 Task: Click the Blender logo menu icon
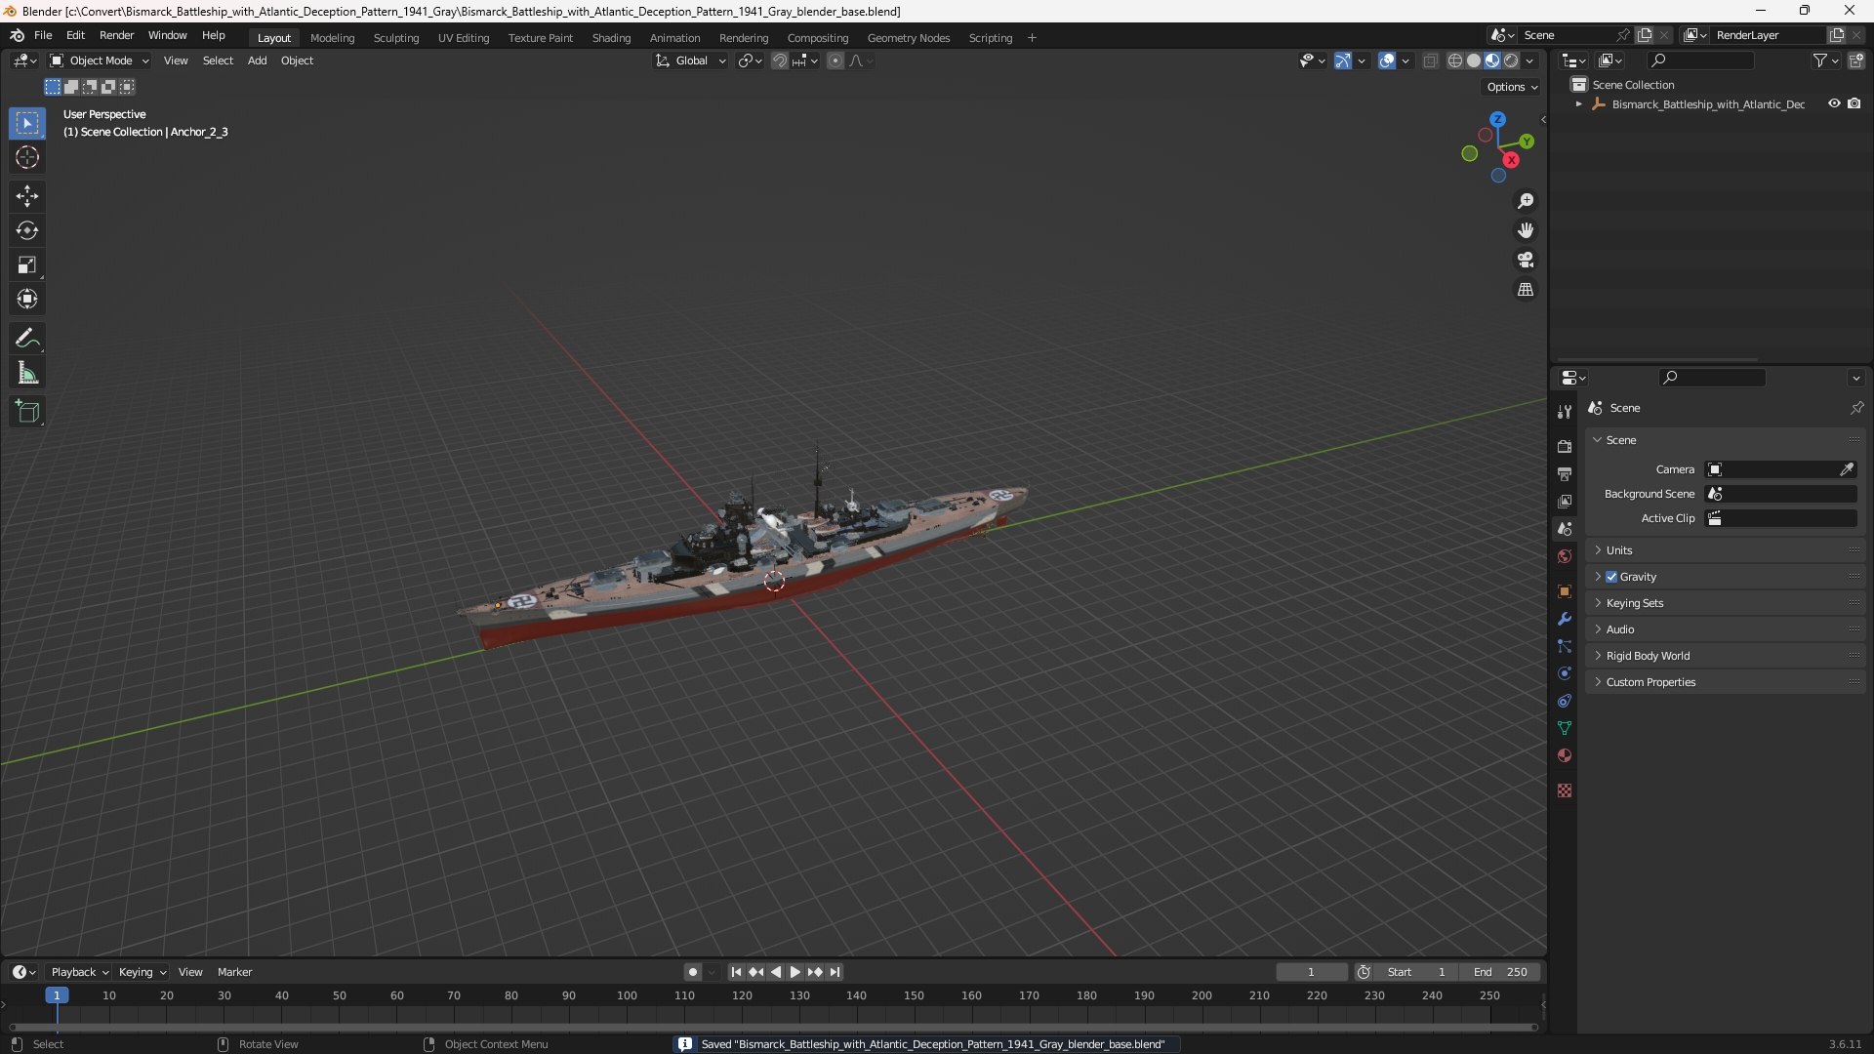(17, 35)
